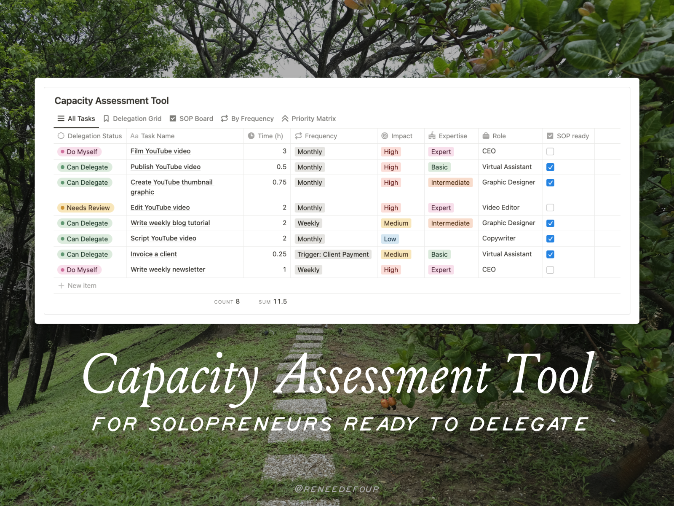The width and height of the screenshot is (674, 506).
Task: Uncheck SOP ready for Publish YouTube video
Action: coord(550,167)
